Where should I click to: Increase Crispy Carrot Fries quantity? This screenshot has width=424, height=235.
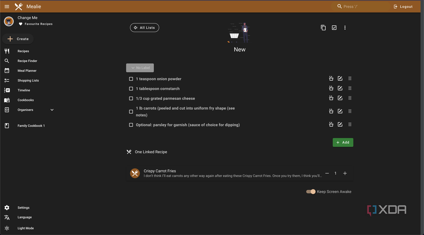pyautogui.click(x=345, y=173)
